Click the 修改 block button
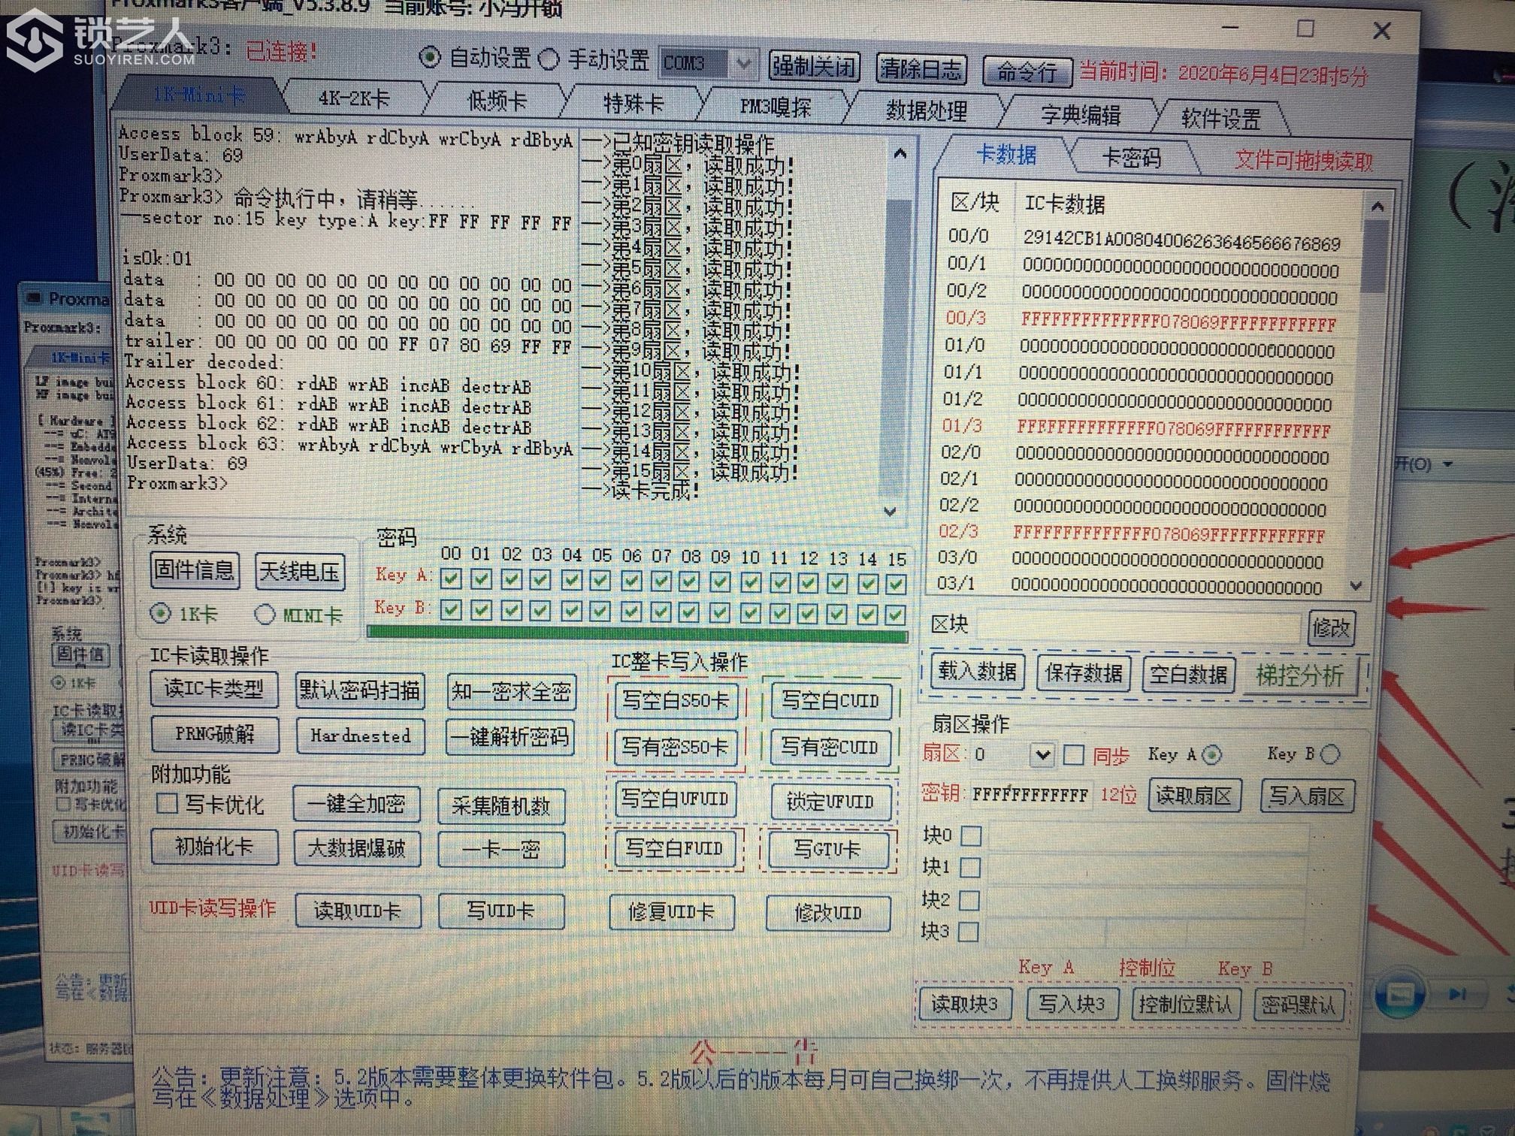 click(x=1331, y=627)
